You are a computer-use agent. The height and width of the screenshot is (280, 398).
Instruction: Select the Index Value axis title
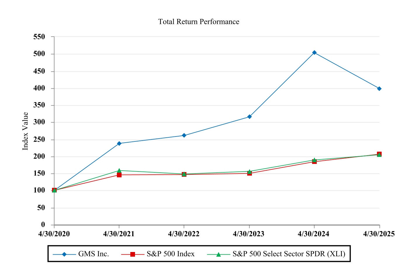pos(25,131)
